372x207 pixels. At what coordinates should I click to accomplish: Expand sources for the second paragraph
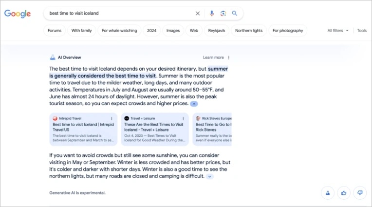point(209,176)
